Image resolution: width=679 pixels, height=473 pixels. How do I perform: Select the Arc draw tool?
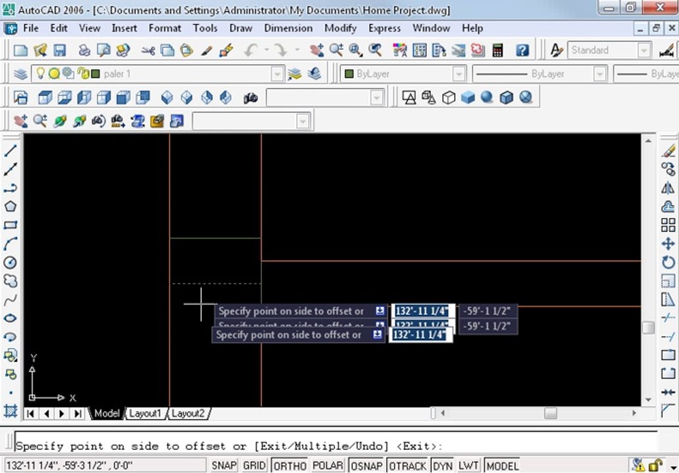tap(11, 244)
